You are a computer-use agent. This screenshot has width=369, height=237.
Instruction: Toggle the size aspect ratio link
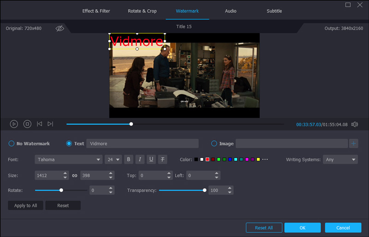click(x=75, y=176)
